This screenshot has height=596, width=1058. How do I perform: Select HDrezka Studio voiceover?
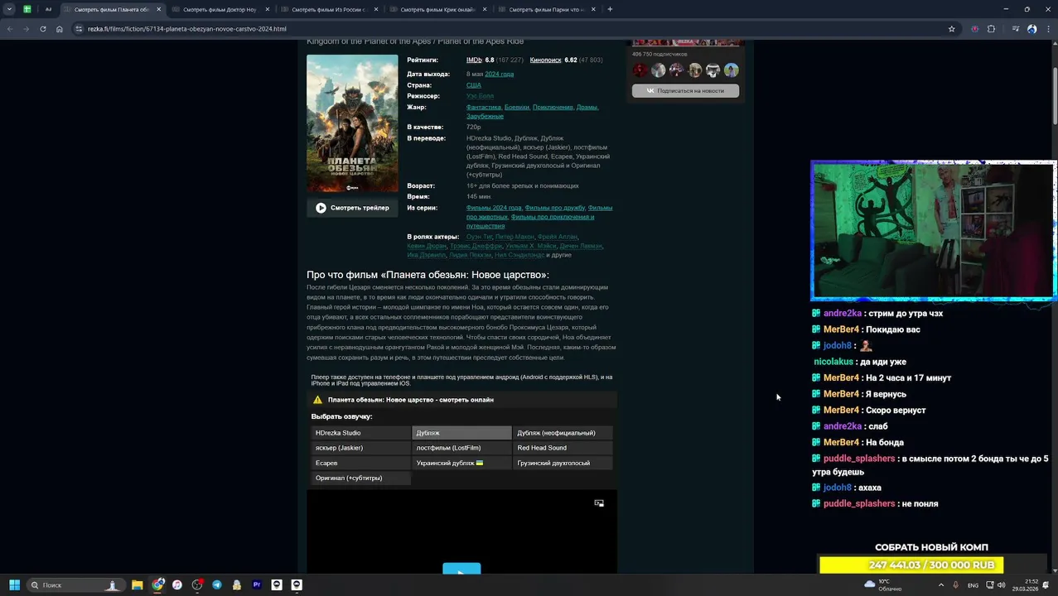click(x=360, y=433)
